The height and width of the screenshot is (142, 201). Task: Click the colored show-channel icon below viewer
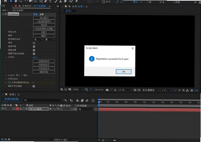(115, 90)
